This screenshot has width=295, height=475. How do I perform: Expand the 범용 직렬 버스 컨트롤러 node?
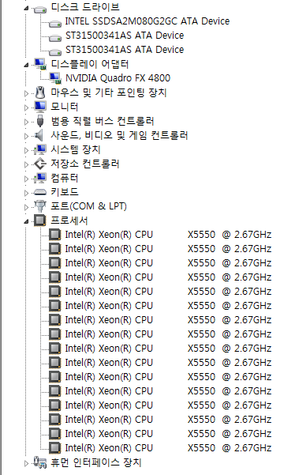point(27,122)
